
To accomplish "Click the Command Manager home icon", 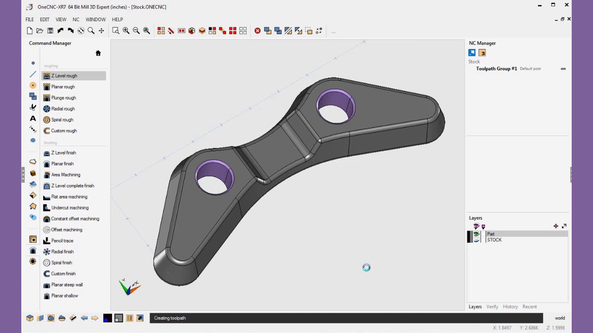I will tap(98, 53).
